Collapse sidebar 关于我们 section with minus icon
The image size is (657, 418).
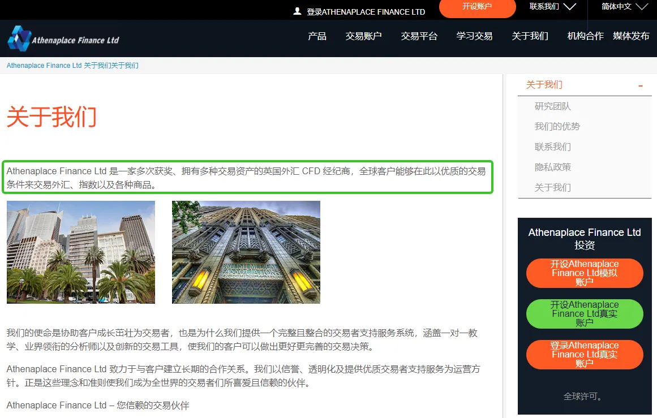pyautogui.click(x=640, y=86)
